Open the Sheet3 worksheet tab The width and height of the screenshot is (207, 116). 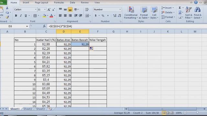(40, 109)
